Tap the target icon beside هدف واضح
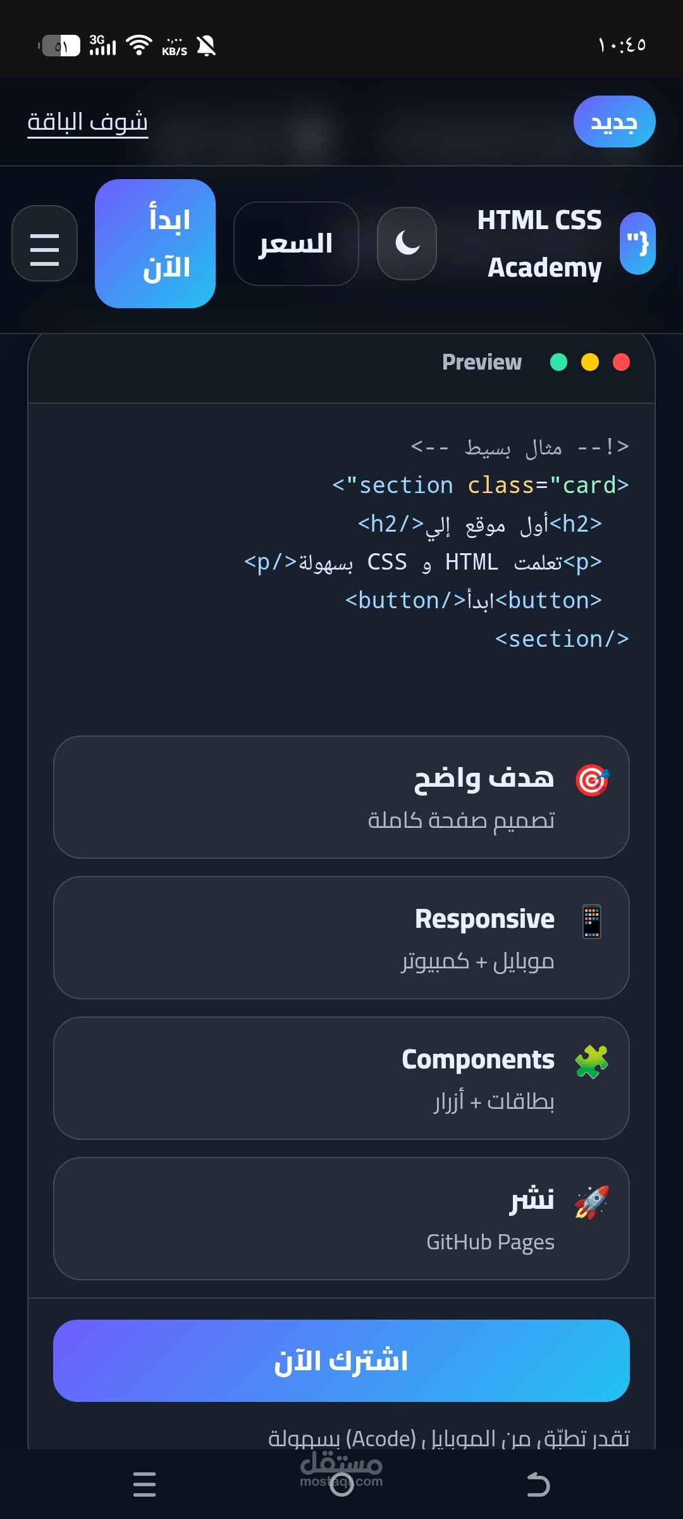 (591, 780)
